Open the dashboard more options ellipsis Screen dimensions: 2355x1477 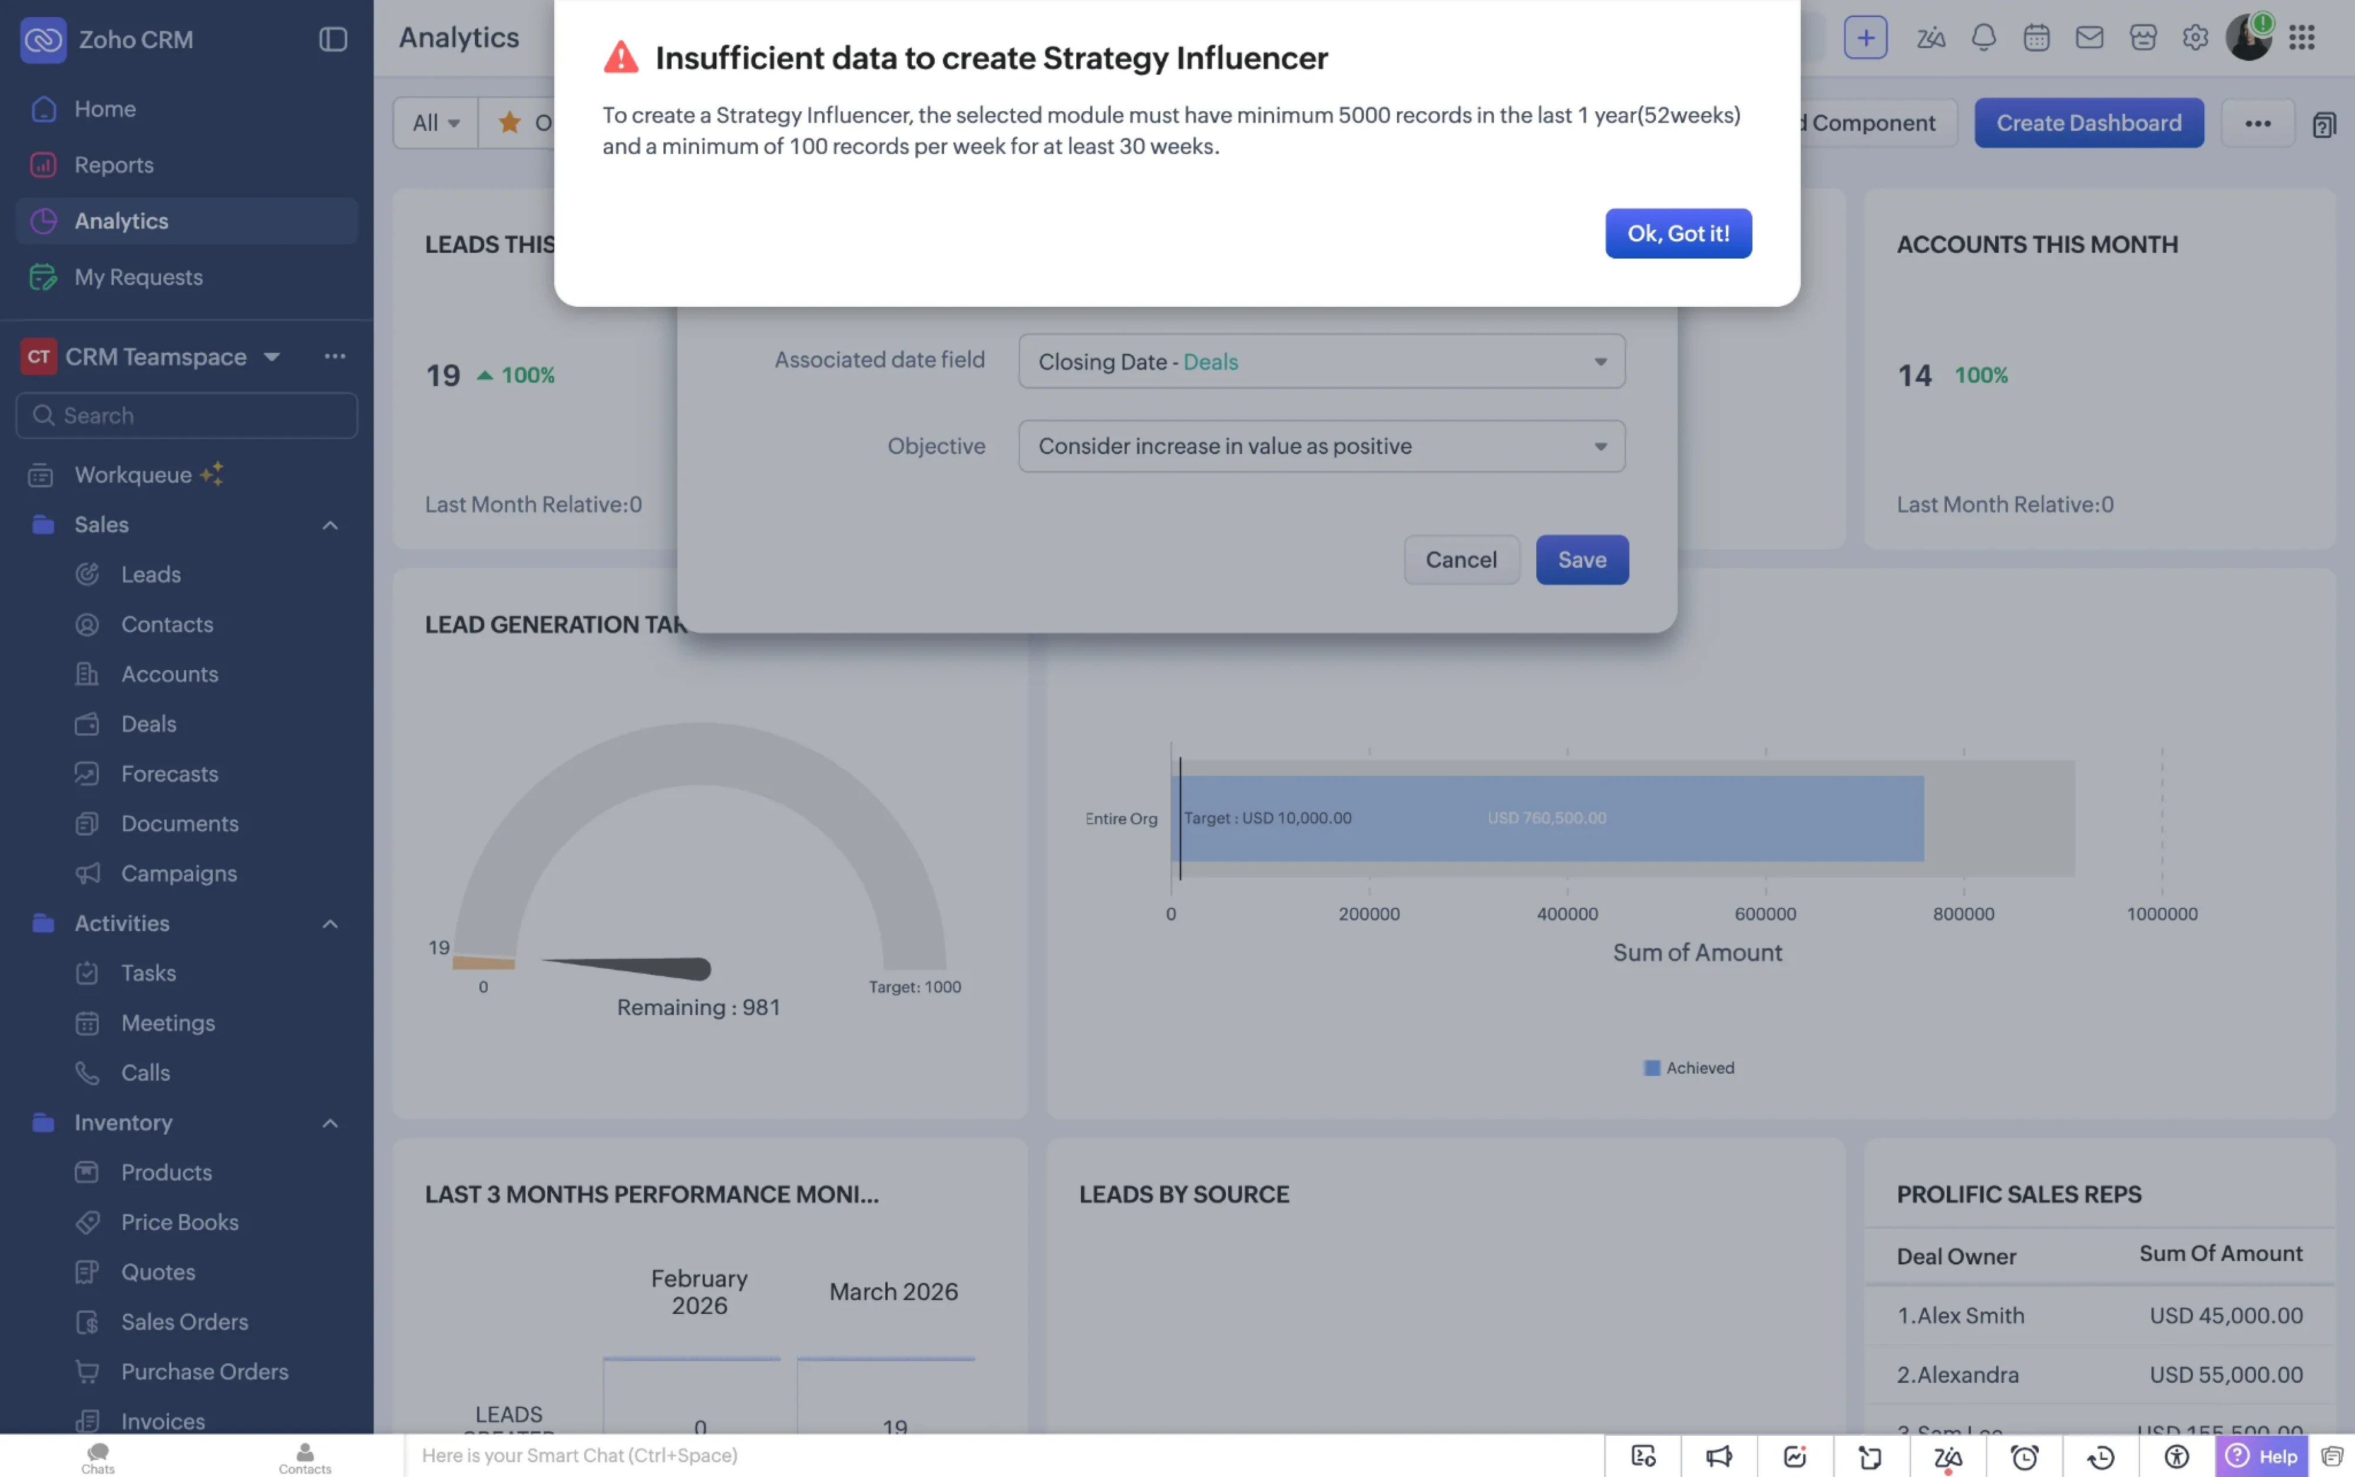point(2257,123)
